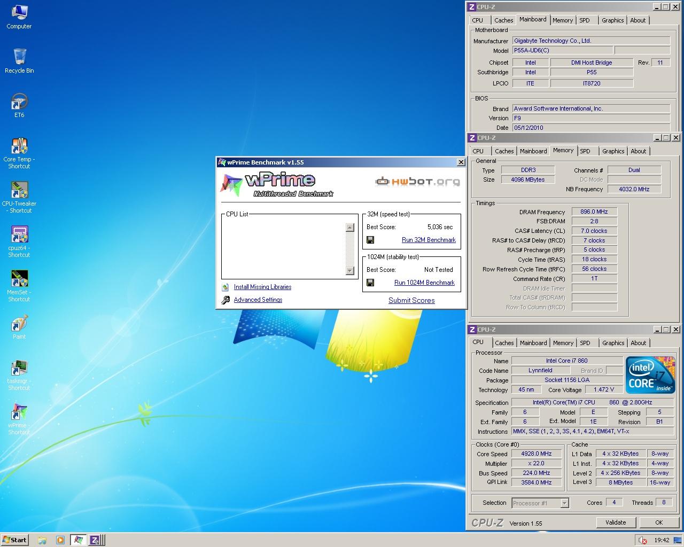
Task: Click the BIOS Date 05/12/2010 field
Action: tap(591, 128)
